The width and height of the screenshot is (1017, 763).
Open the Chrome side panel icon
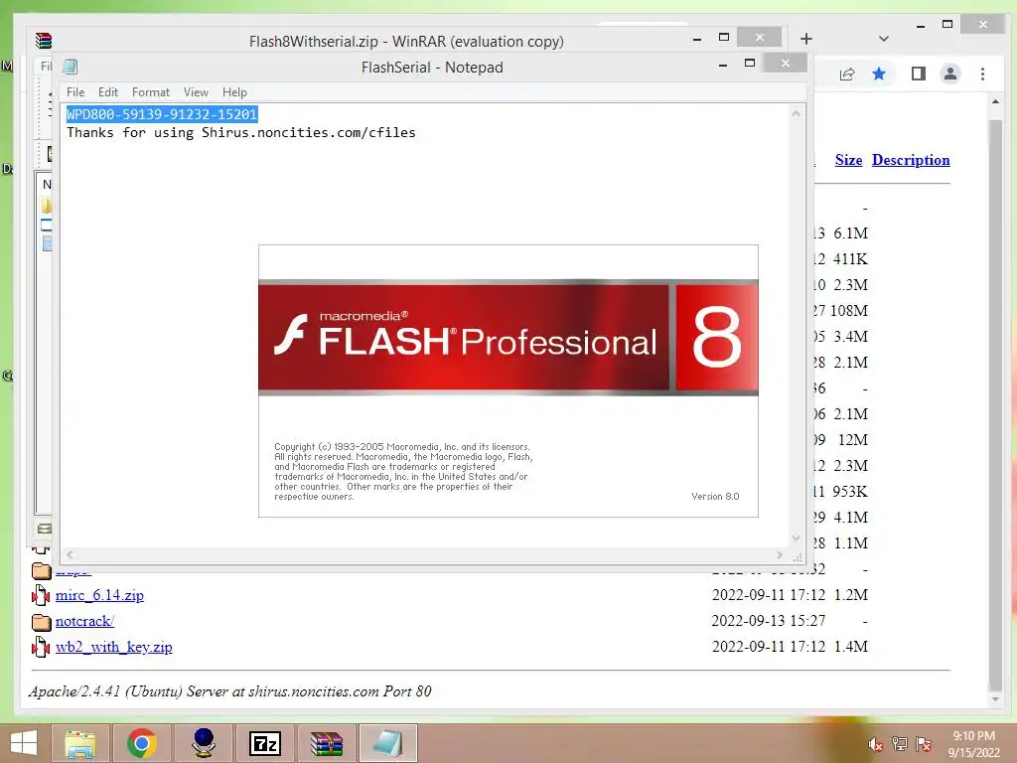point(919,74)
